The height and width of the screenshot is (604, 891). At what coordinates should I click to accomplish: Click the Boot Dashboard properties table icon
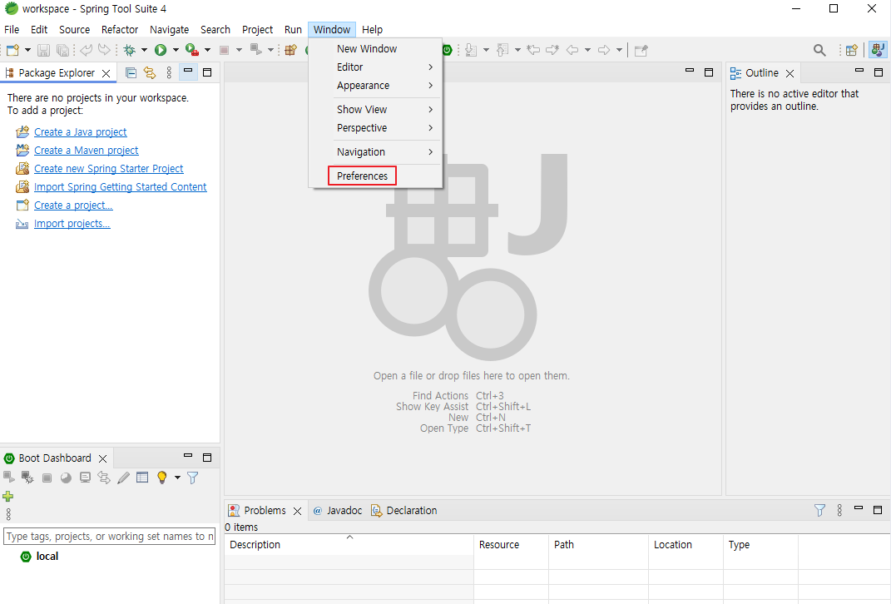point(142,478)
